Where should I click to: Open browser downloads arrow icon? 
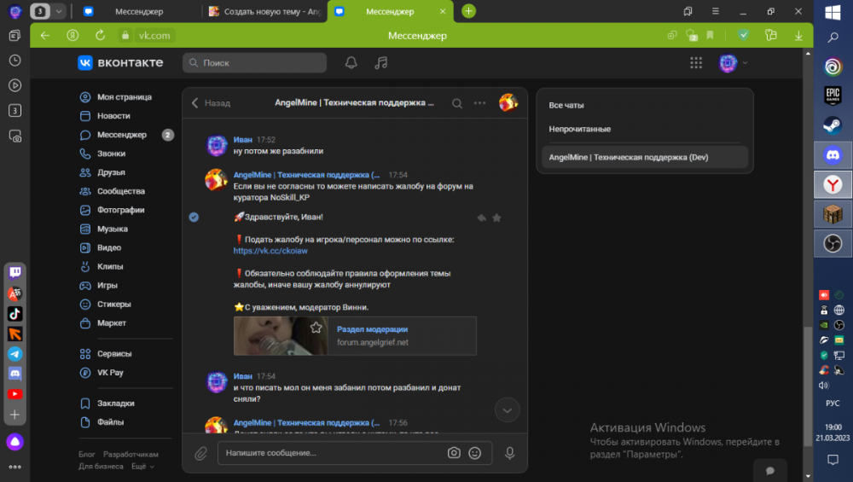click(x=798, y=35)
